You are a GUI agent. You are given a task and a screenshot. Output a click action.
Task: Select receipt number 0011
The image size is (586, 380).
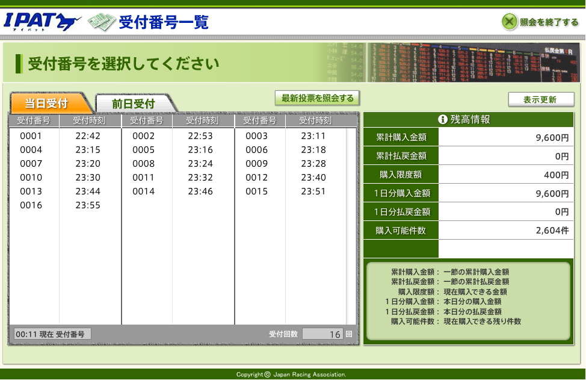point(144,178)
